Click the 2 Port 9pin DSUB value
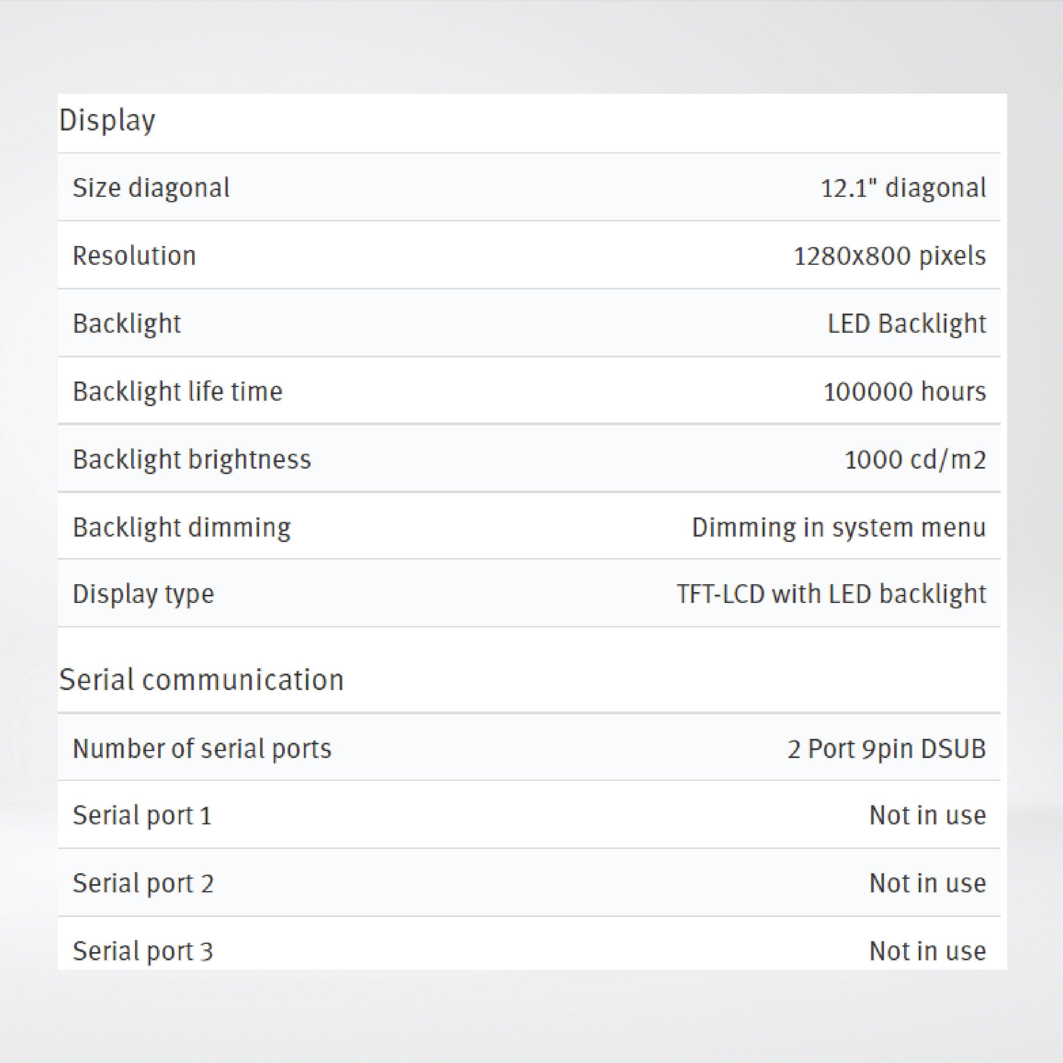The width and height of the screenshot is (1063, 1063). 886,749
